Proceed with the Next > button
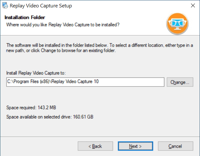 tap(135, 146)
